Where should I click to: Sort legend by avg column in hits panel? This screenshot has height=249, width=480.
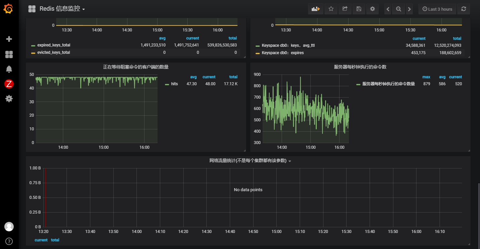193,77
